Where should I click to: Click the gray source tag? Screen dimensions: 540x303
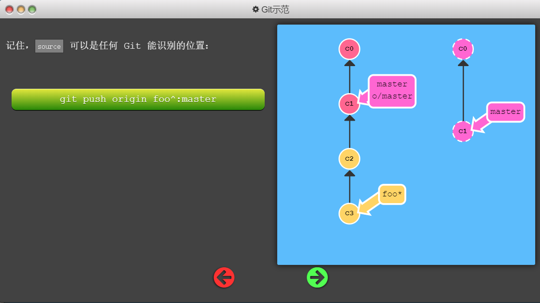point(49,46)
